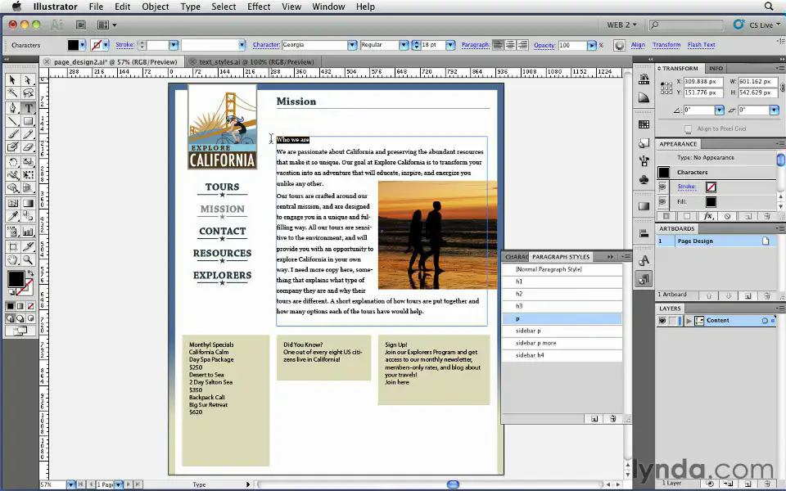
Task: Select the Magic Wand tool
Action: click(12, 93)
